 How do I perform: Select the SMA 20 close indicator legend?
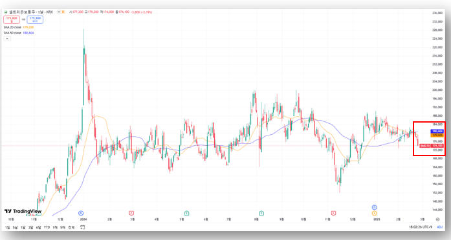(x=19, y=27)
